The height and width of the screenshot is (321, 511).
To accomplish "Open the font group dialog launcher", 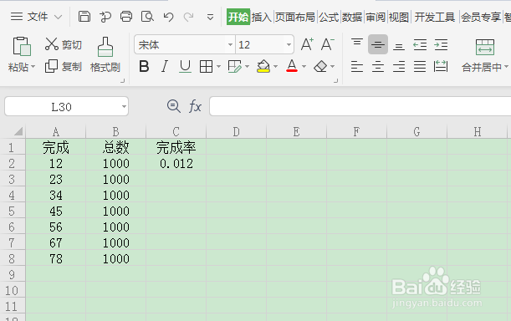I will tap(335, 80).
